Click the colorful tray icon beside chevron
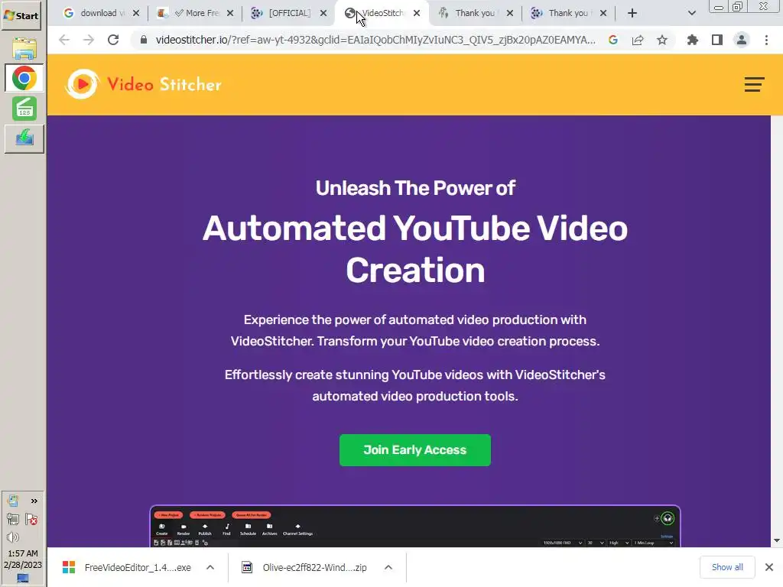 [x=13, y=501]
